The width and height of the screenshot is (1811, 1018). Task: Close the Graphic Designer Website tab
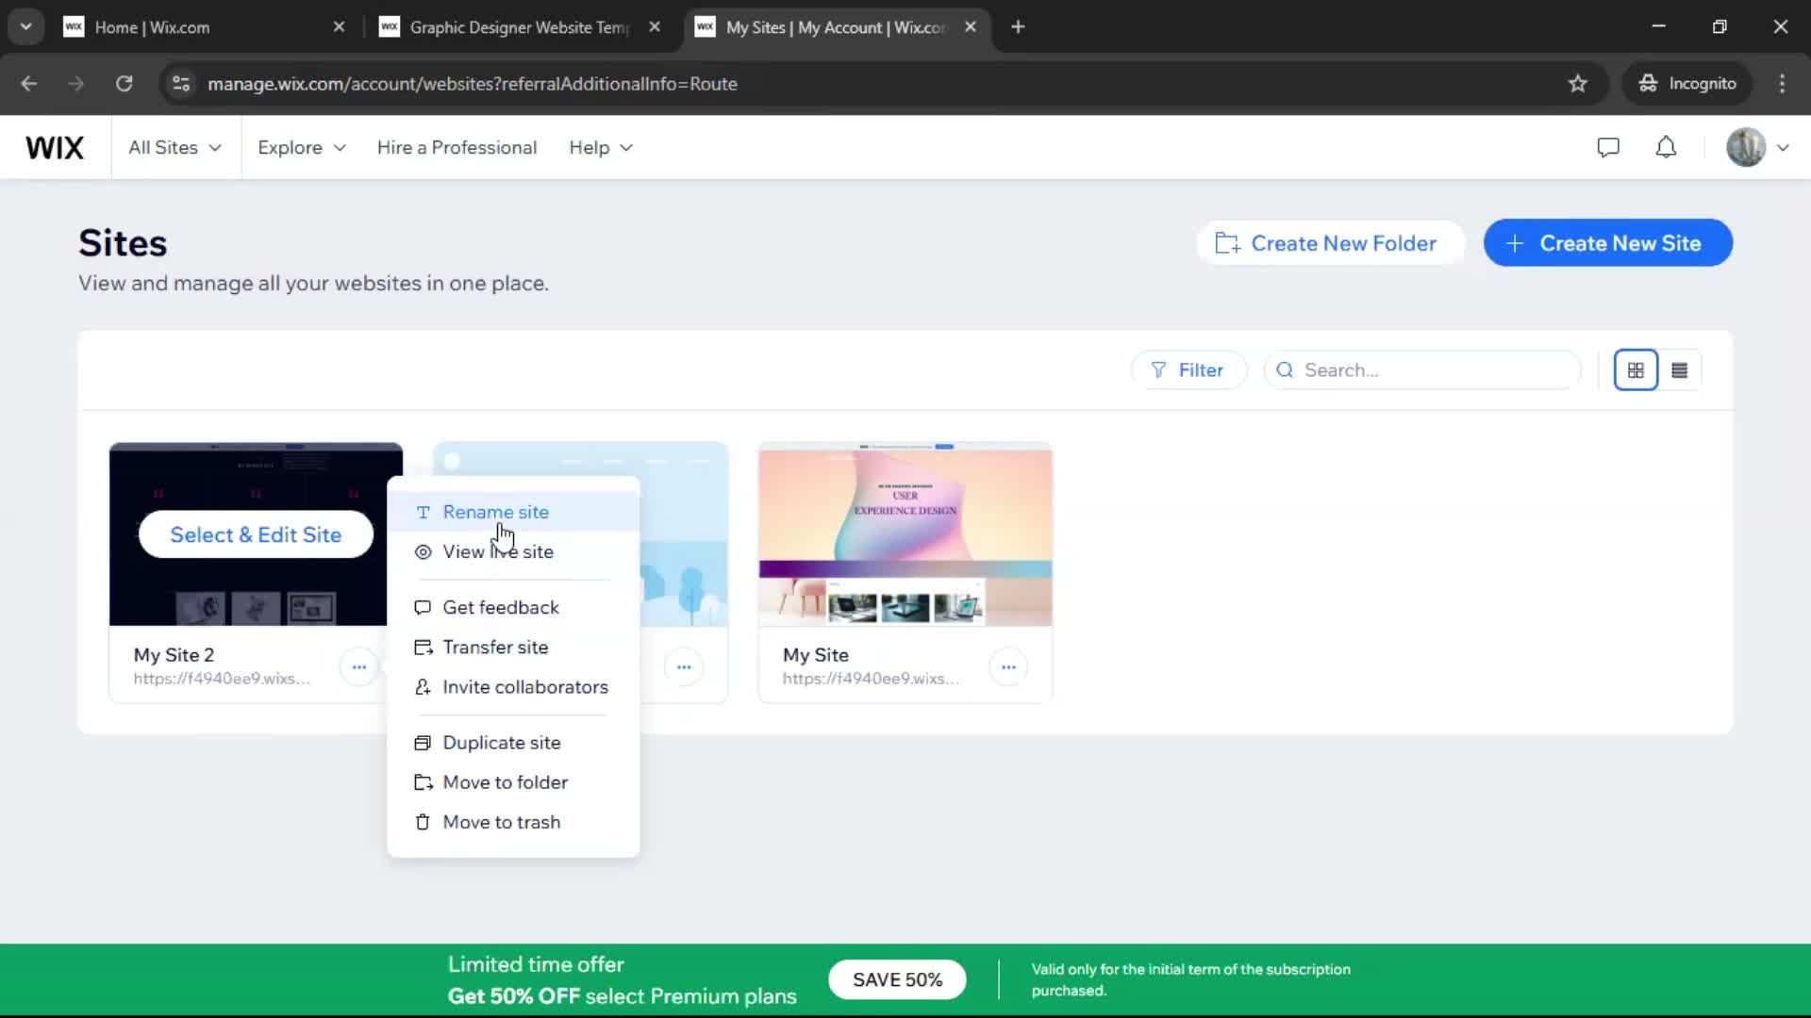(655, 27)
